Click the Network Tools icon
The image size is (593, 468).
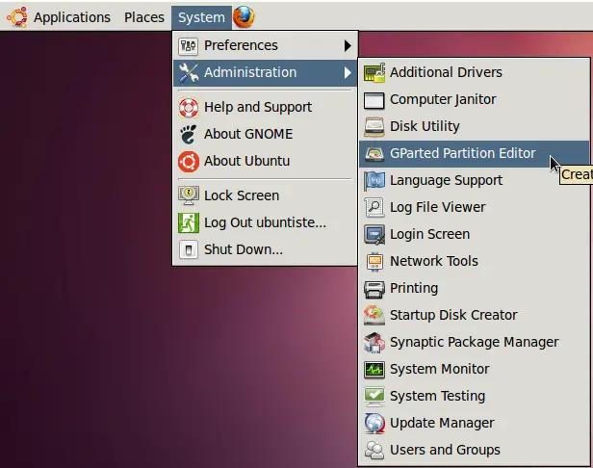[x=374, y=261]
